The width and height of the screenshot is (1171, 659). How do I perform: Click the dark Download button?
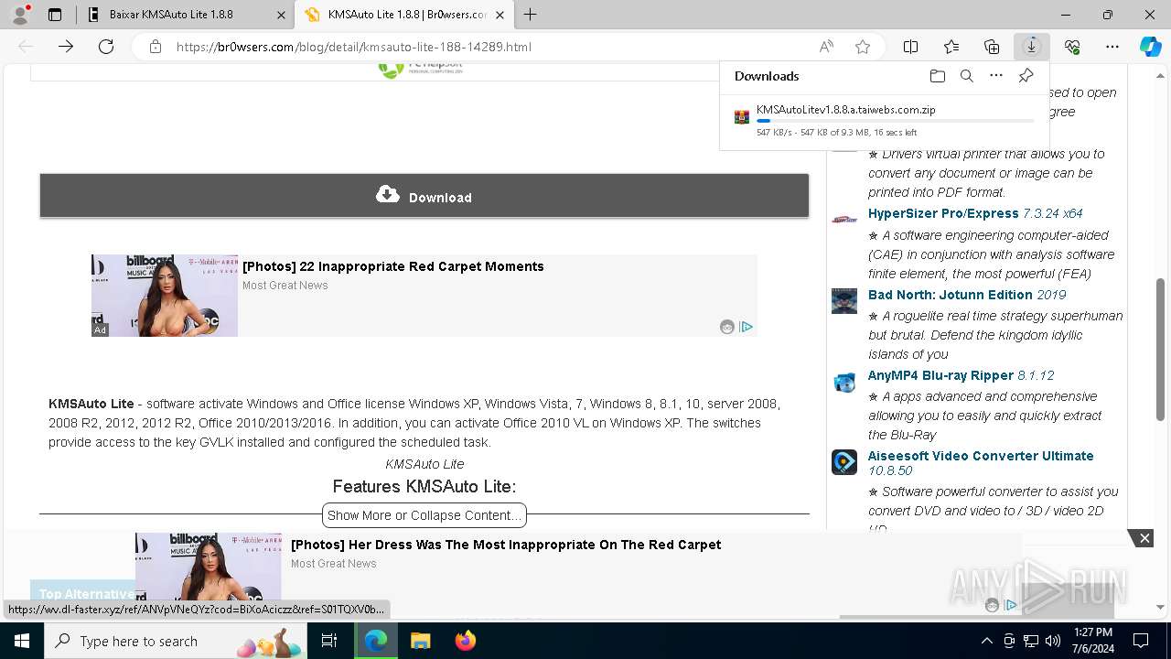click(x=424, y=196)
